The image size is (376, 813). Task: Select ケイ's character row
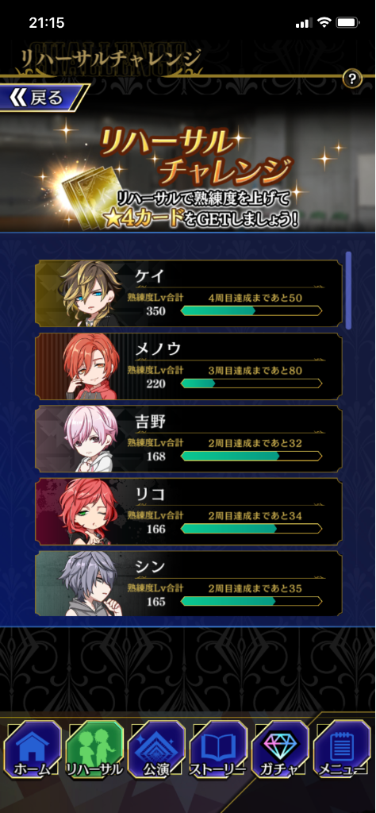point(189,294)
